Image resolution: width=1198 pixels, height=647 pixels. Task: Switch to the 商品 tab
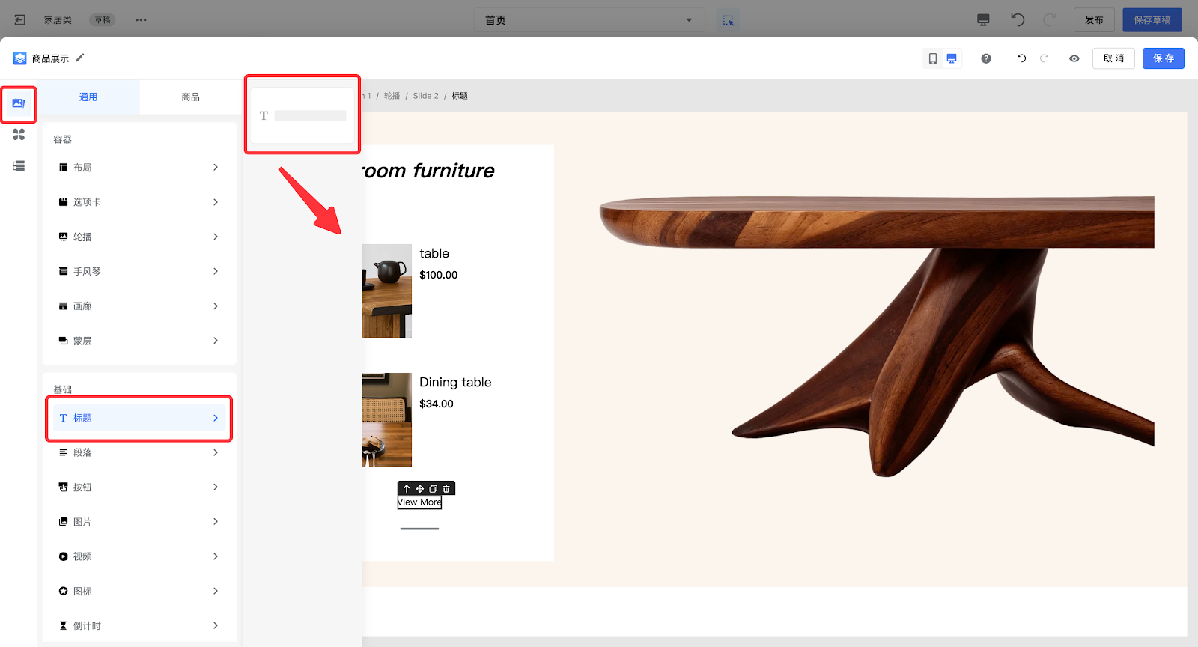190,97
